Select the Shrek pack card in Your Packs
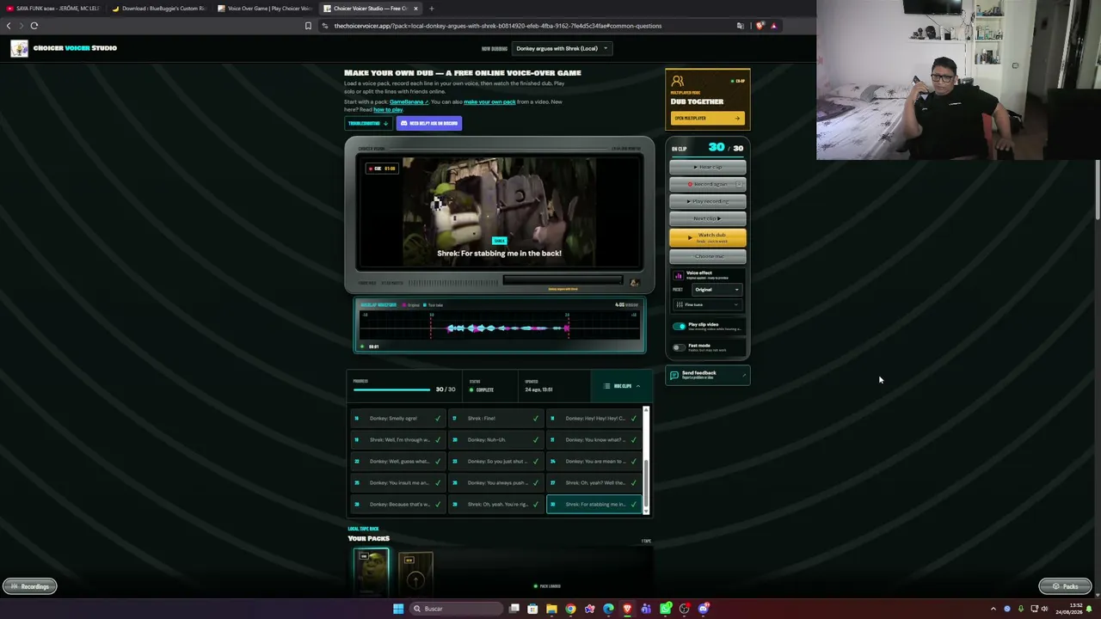This screenshot has height=619, width=1101. tap(371, 572)
